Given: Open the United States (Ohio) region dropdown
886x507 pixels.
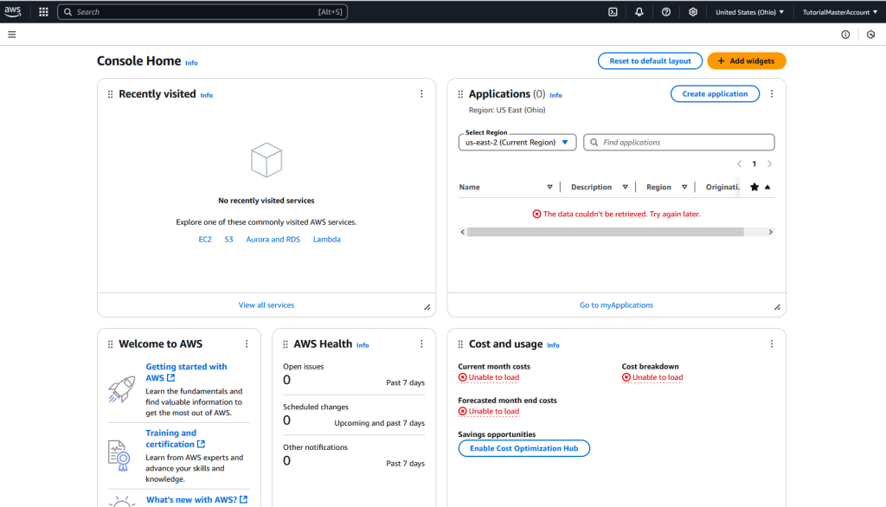Looking at the screenshot, I should 750,12.
